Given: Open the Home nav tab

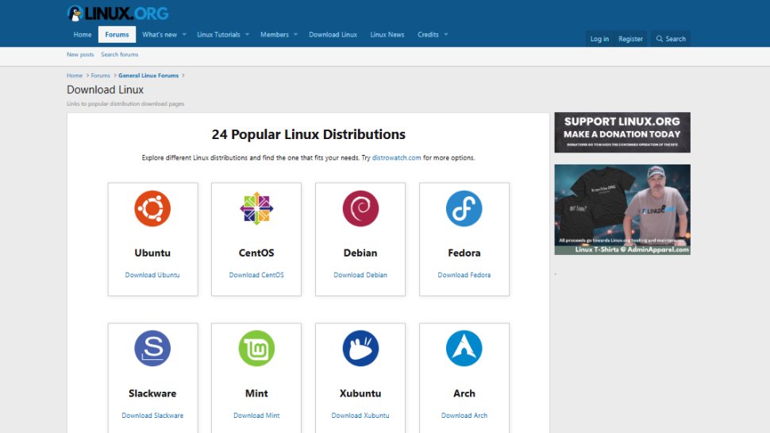Looking at the screenshot, I should coord(83,34).
